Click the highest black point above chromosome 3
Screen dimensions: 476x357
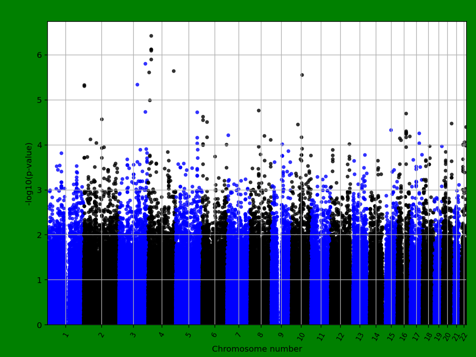pos(151,36)
